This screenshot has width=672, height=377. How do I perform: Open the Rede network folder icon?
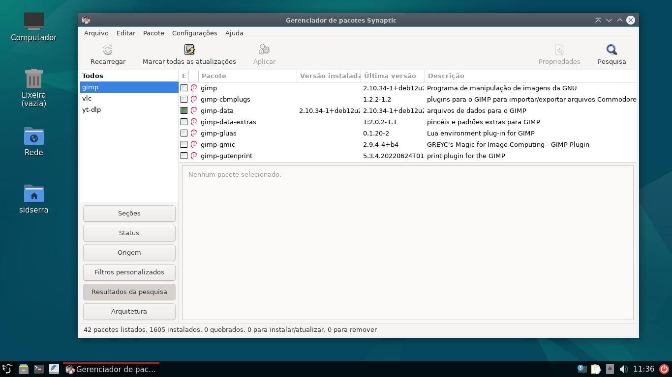34,137
